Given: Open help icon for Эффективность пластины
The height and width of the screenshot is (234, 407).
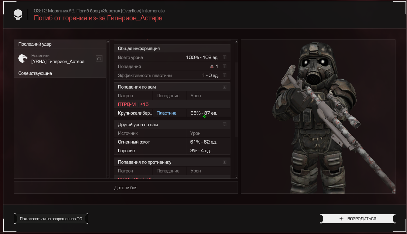Looking at the screenshot, I should tap(224, 76).
